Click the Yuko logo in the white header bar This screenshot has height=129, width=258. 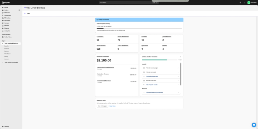click(x=25, y=13)
